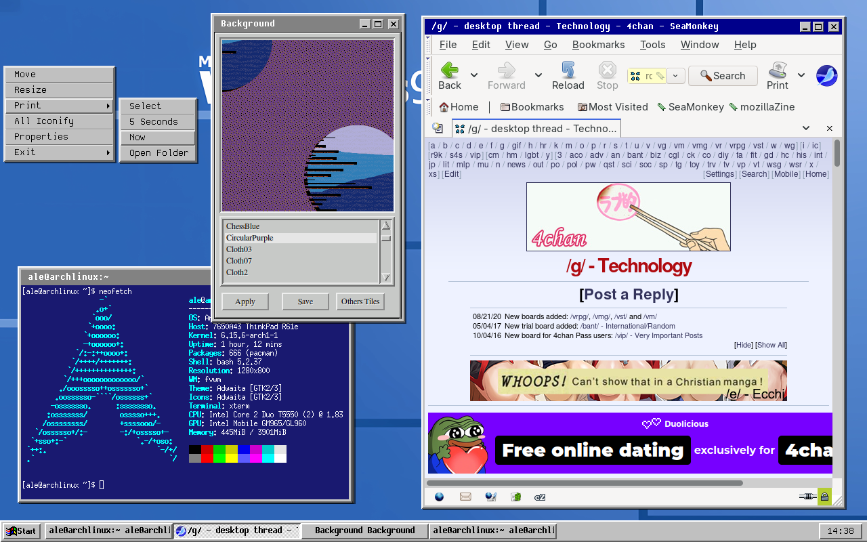Open the Print options dropdown arrow

point(801,75)
